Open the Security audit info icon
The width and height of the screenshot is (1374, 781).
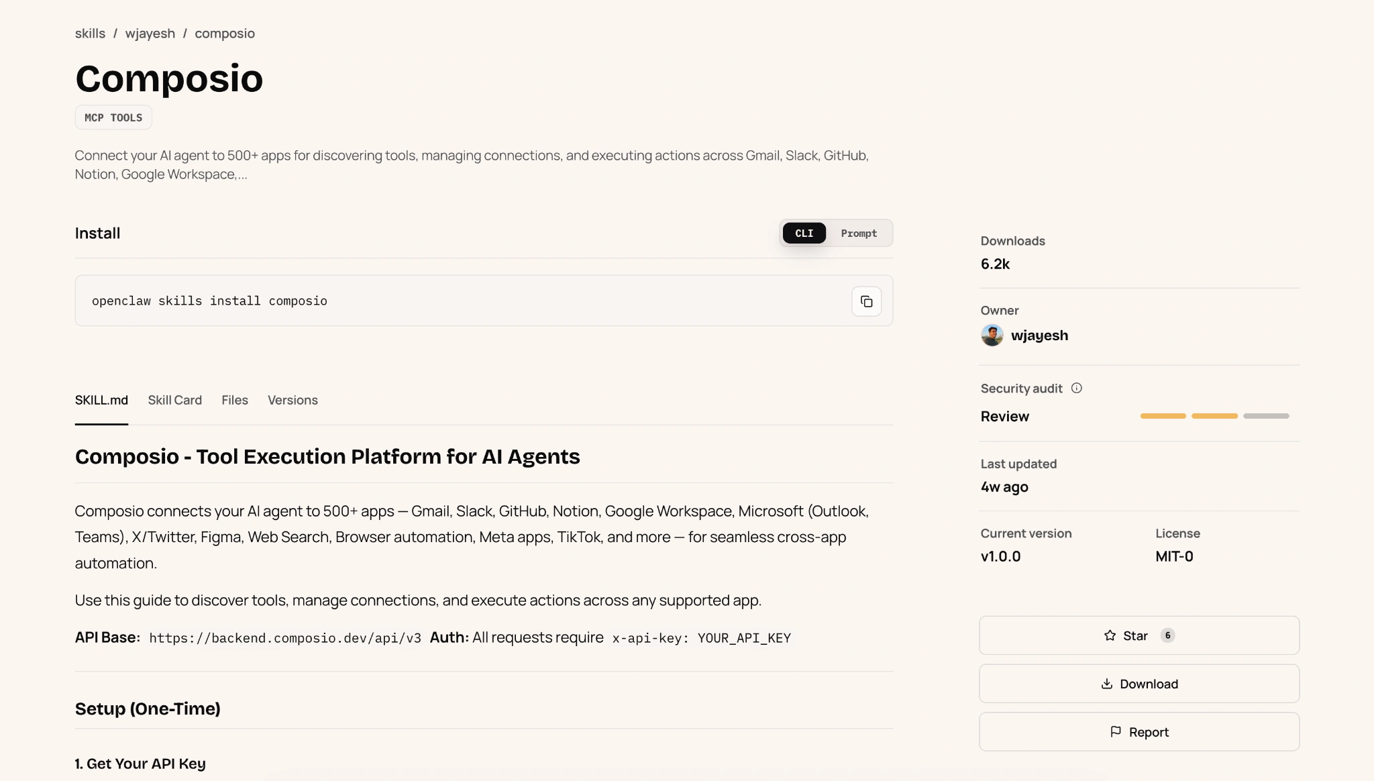pos(1077,388)
